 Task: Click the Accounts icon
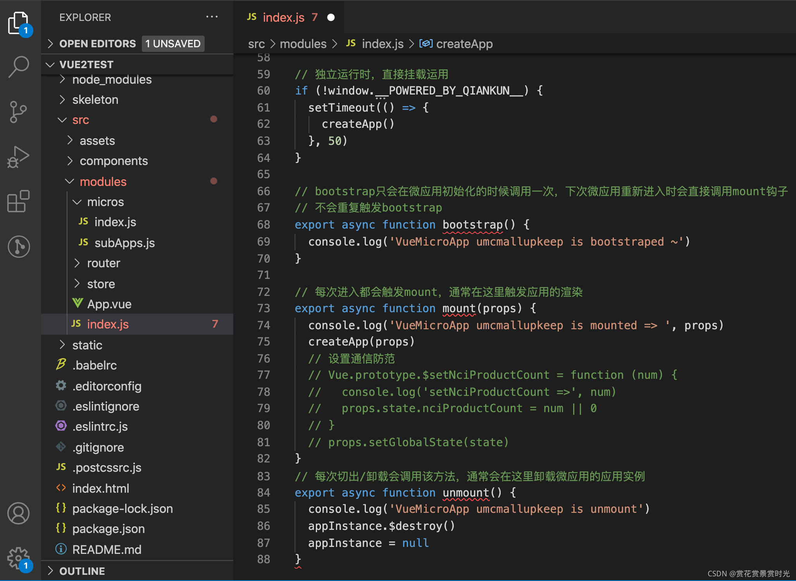(18, 513)
